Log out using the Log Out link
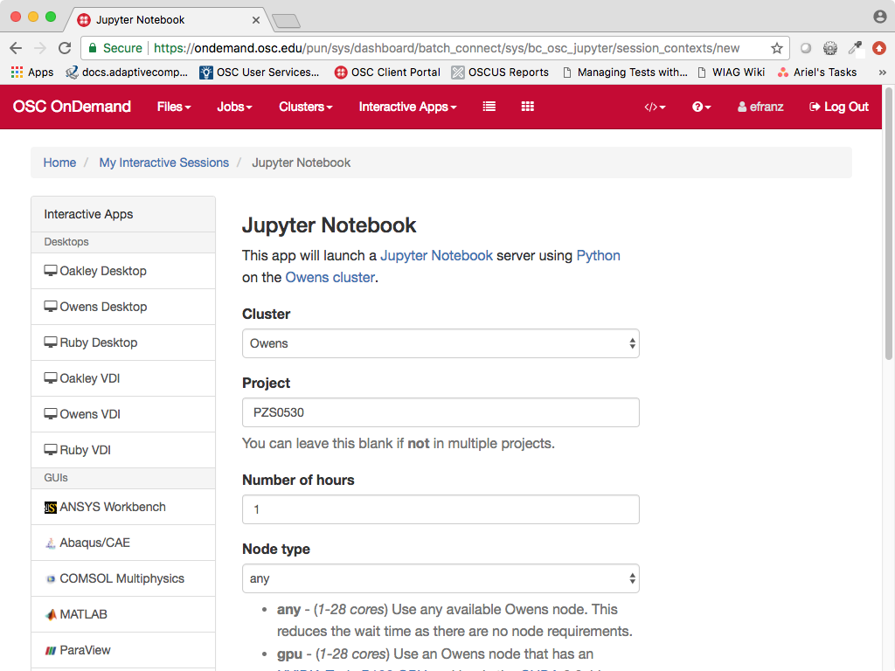Viewport: 895px width, 671px height. (839, 107)
